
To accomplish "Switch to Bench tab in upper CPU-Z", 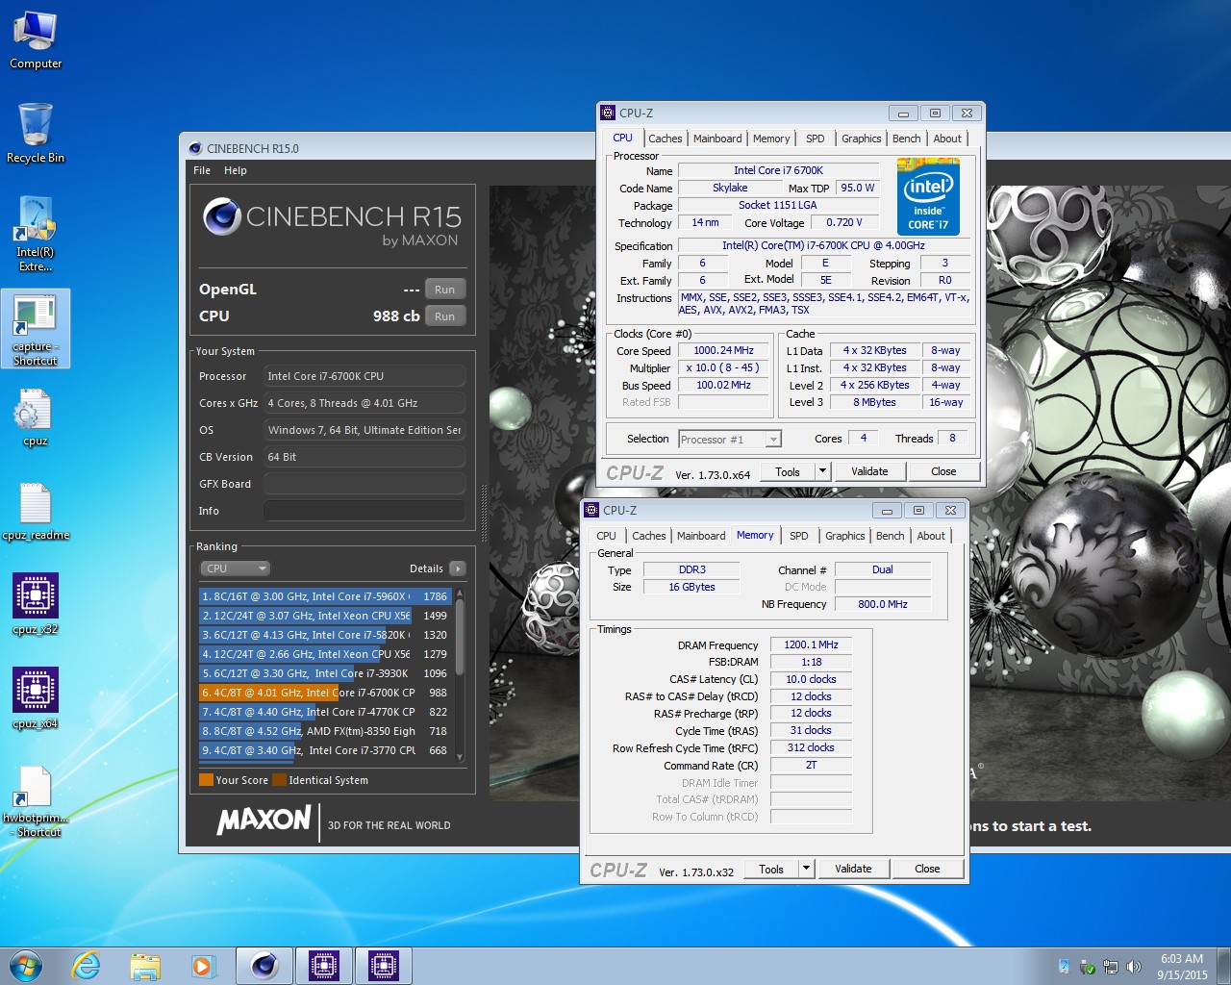I will click(907, 139).
